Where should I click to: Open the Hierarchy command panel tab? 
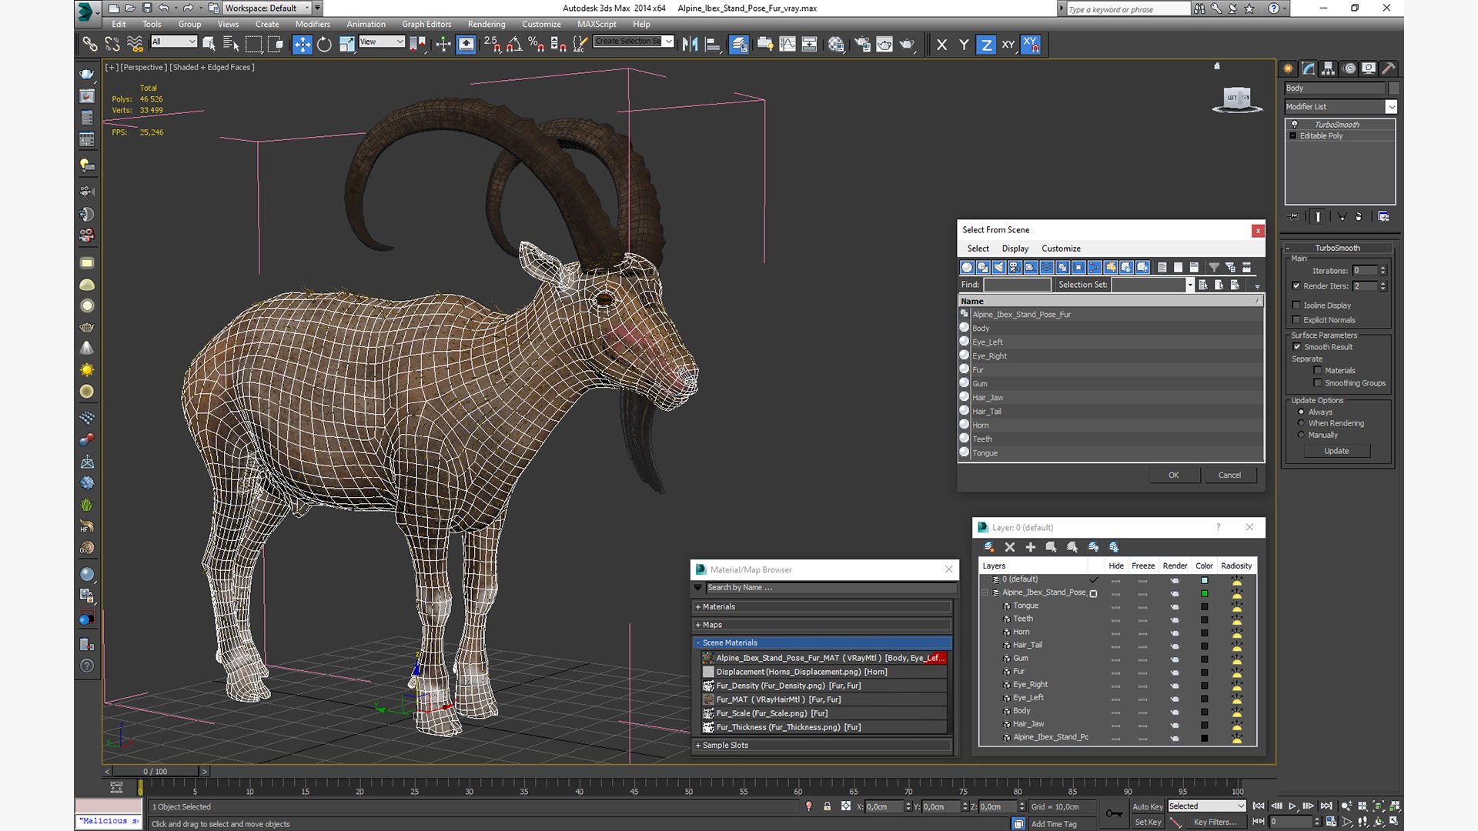tap(1329, 68)
